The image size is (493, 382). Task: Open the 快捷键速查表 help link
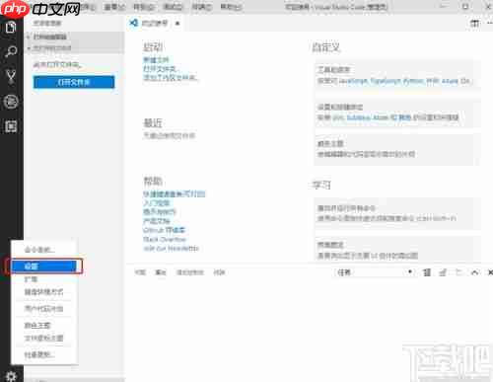pyautogui.click(x=175, y=193)
